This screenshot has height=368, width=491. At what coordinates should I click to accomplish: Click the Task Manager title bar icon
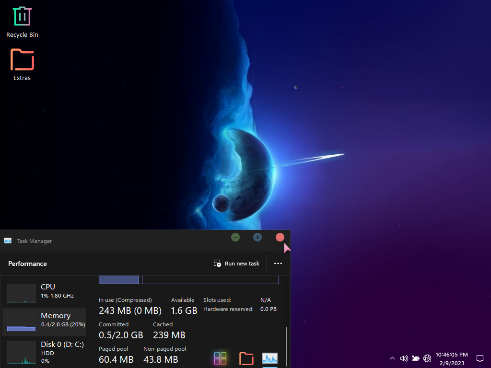pyautogui.click(x=8, y=241)
